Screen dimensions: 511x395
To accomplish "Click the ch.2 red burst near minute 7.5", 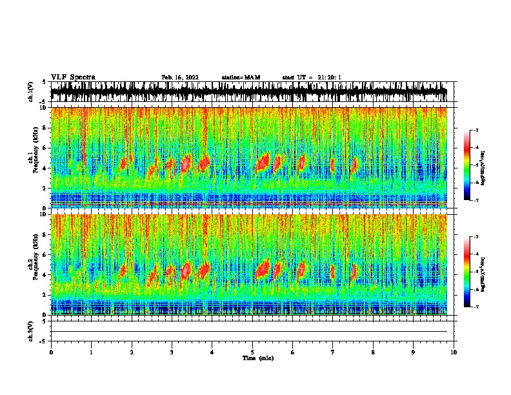I will (354, 272).
